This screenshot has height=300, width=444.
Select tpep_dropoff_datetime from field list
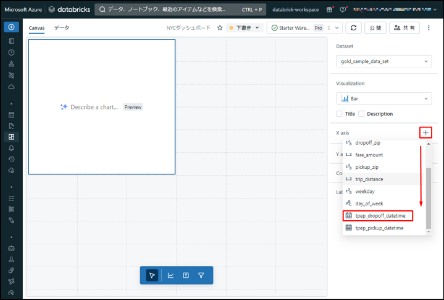pos(379,216)
